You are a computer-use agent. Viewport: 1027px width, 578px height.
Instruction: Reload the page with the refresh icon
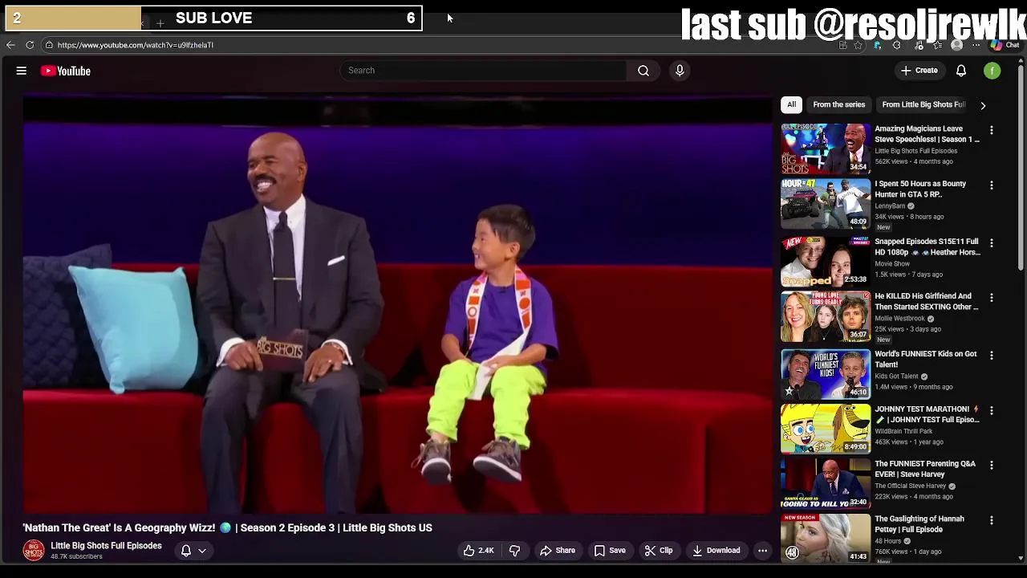pos(30,45)
